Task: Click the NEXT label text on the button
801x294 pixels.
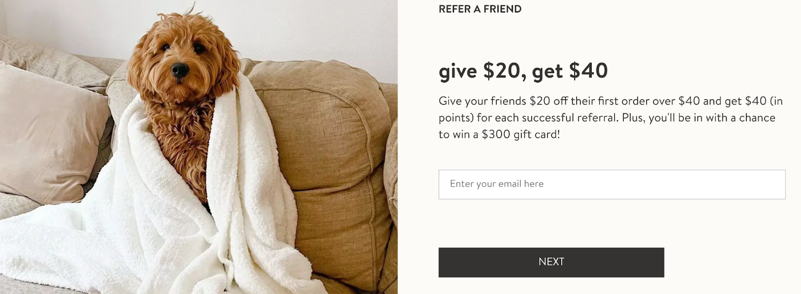Action: click(551, 261)
